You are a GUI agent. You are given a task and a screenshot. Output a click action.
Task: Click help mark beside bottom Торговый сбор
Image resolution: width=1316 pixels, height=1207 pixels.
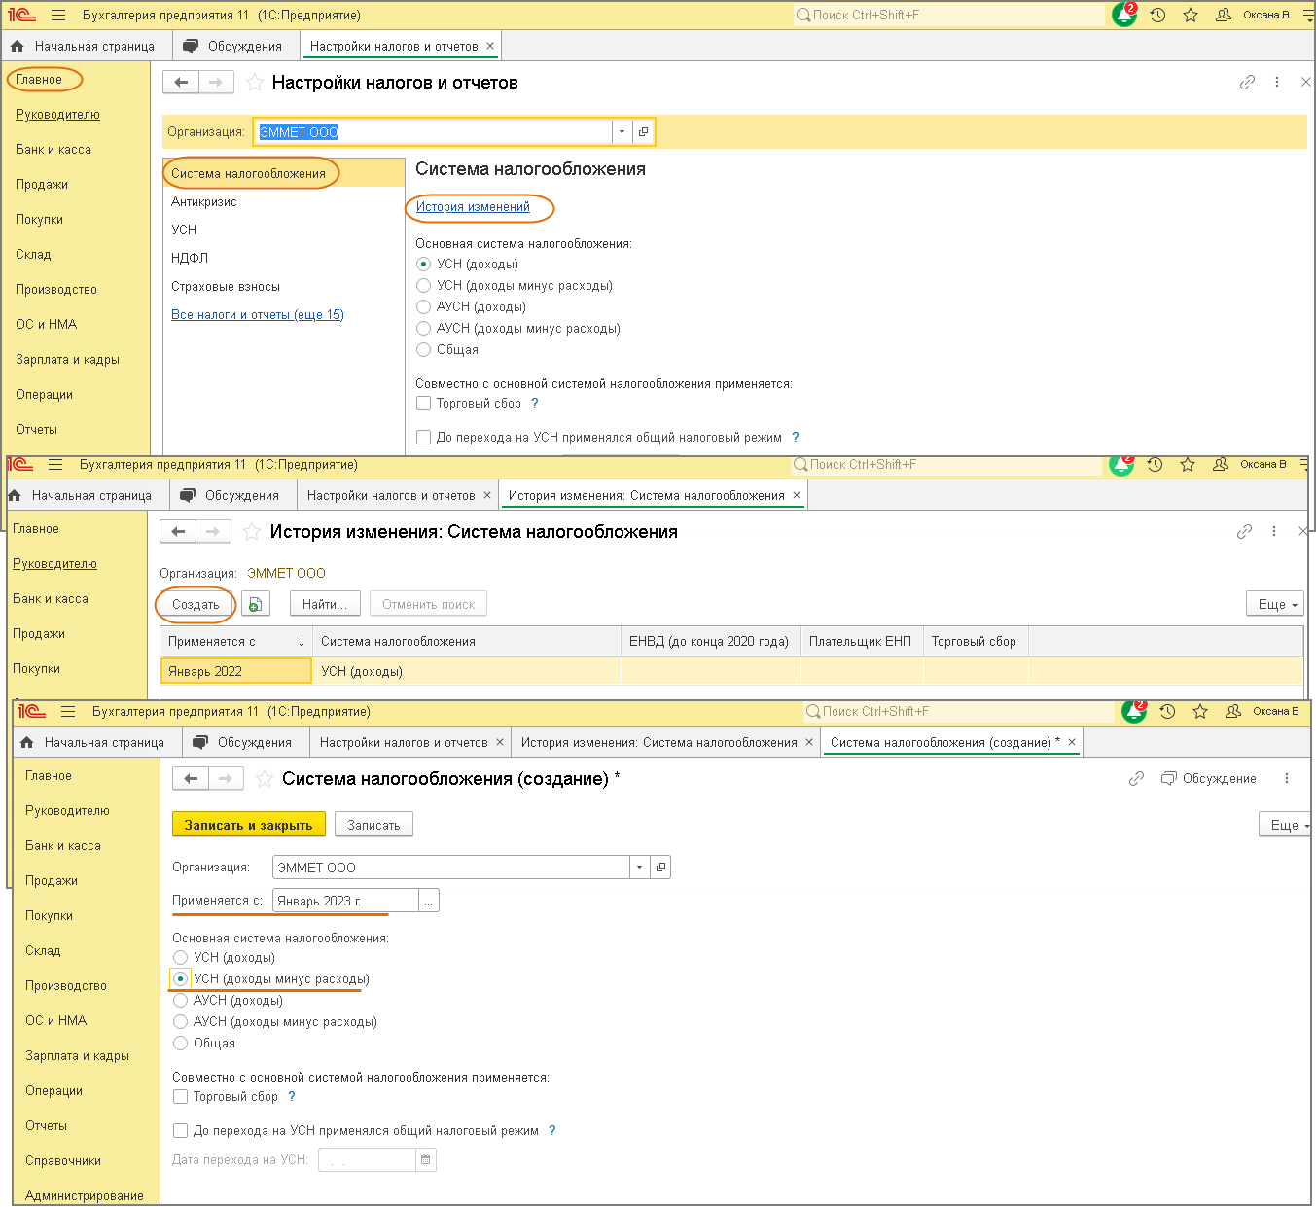tap(291, 1096)
